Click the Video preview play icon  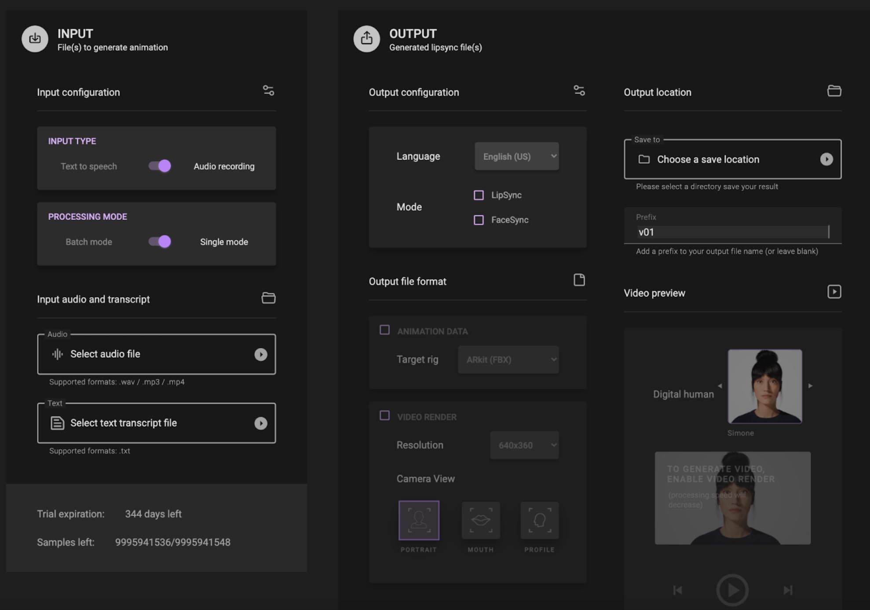pyautogui.click(x=834, y=292)
